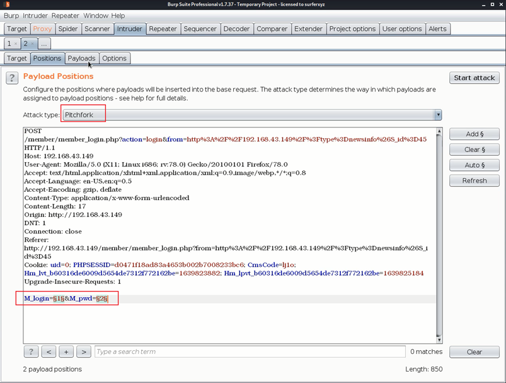The height and width of the screenshot is (383, 506).
Task: Open the Project options tab
Action: (352, 29)
